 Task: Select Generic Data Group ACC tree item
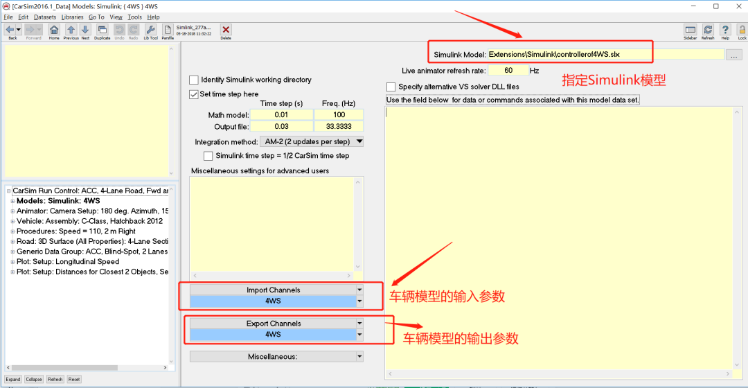[92, 252]
